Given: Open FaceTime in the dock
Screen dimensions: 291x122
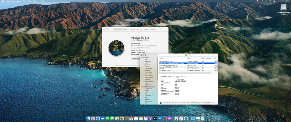Looking at the screenshot, I should [107, 119].
